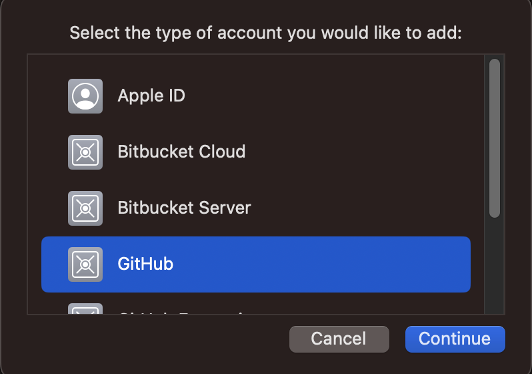Cancel adding a new account

339,339
